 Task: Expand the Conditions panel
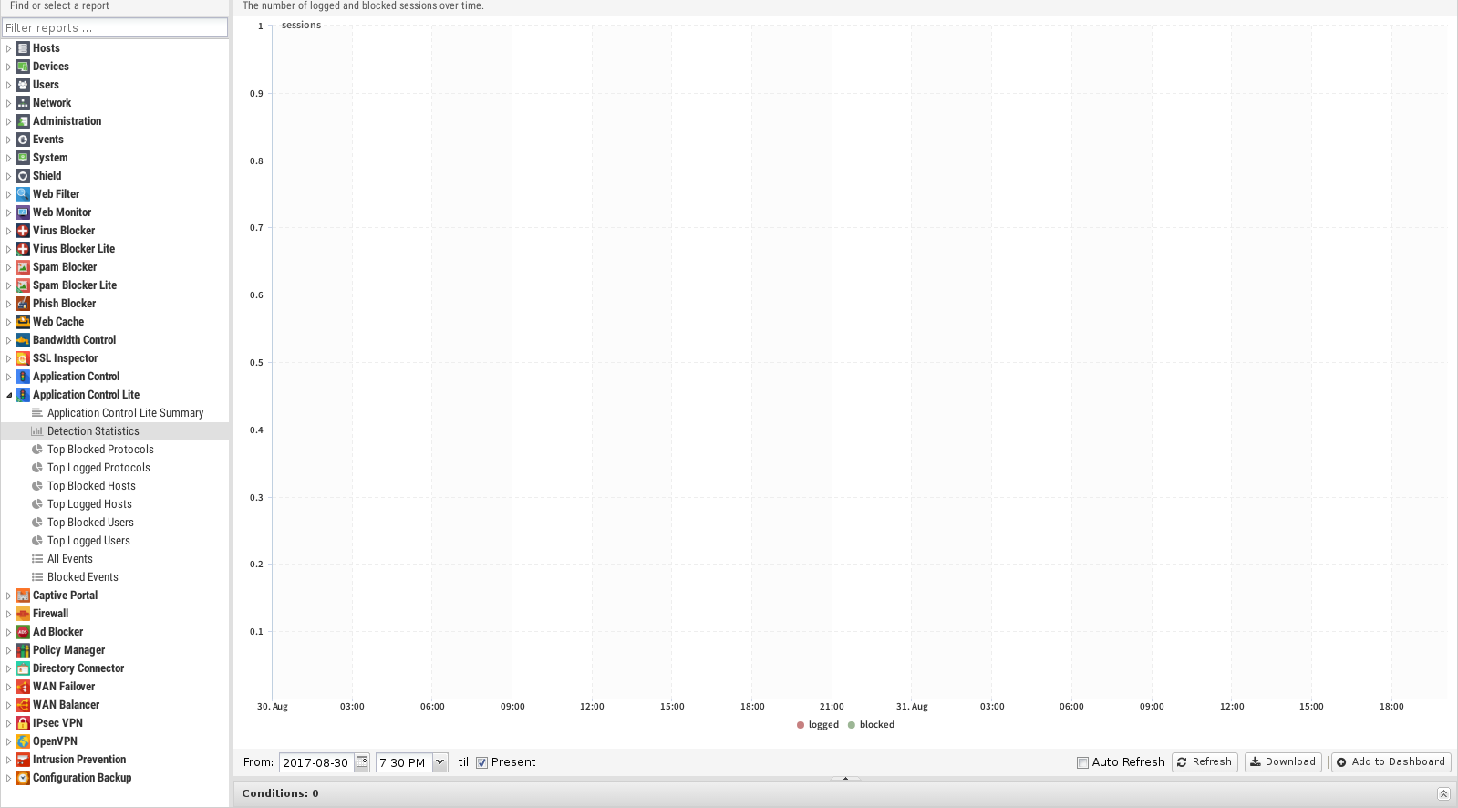pyautogui.click(x=1443, y=793)
